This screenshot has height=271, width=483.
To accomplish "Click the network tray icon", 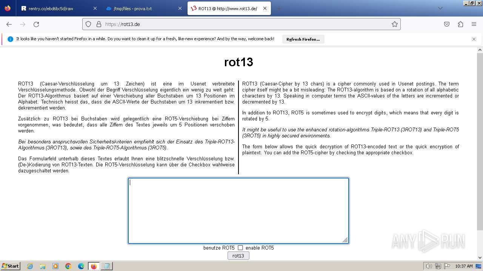I will tap(438, 266).
